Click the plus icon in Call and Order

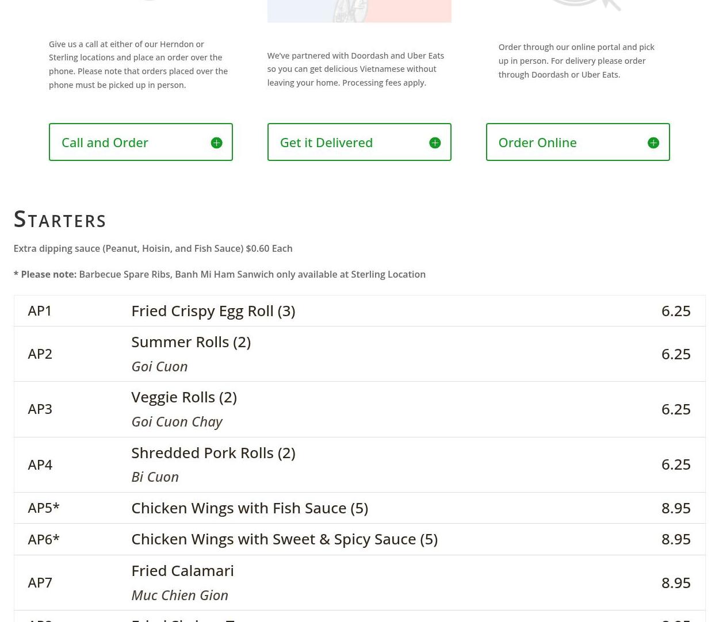[x=216, y=143]
